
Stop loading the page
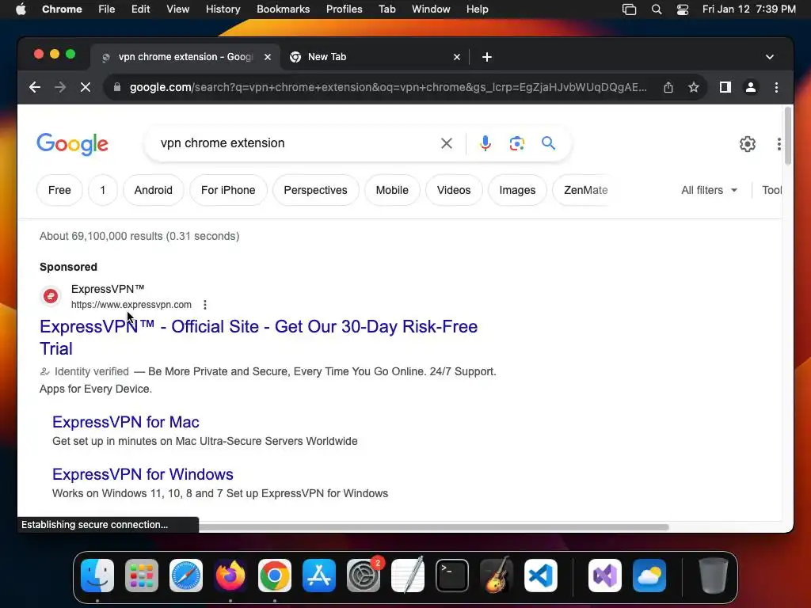pyautogui.click(x=86, y=87)
